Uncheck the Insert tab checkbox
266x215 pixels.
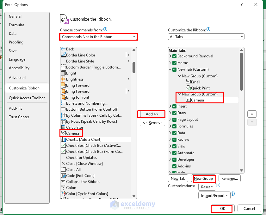(x=174, y=106)
